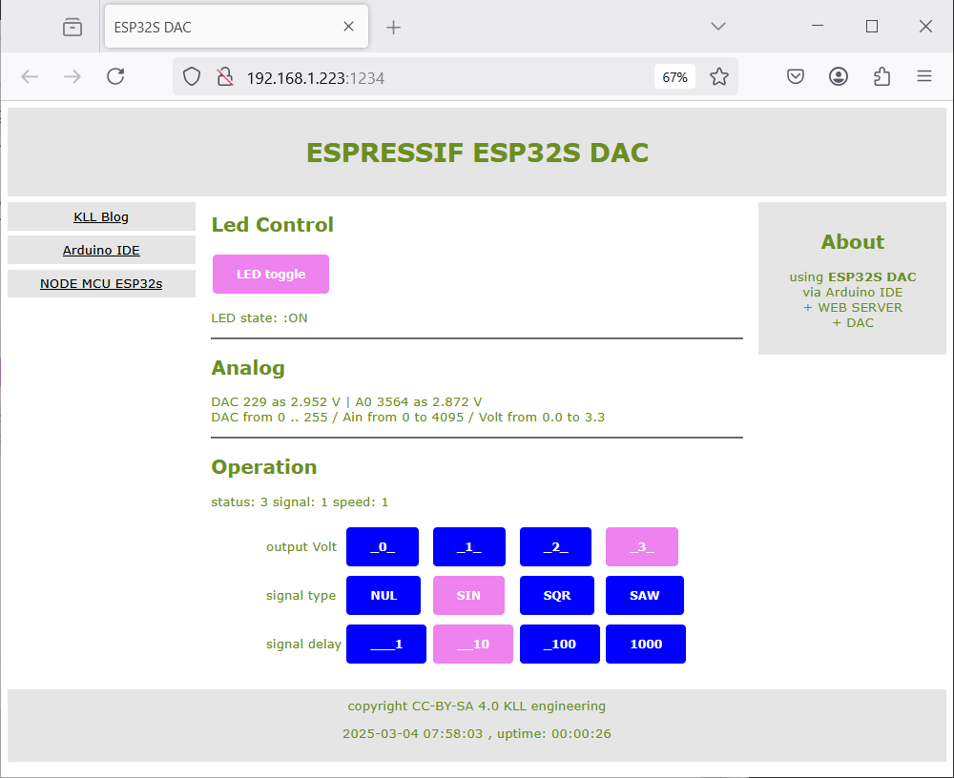The image size is (954, 778).
Task: Select SAW signal type
Action: [645, 596]
